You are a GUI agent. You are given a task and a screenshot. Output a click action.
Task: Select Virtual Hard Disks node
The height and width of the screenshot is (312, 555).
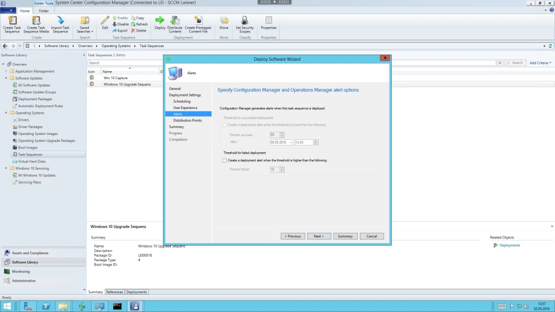31,161
